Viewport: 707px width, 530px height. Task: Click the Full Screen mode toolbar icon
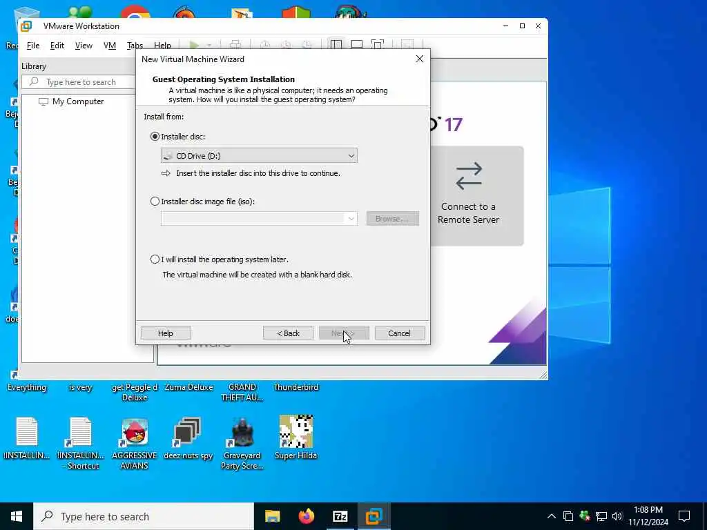378,45
